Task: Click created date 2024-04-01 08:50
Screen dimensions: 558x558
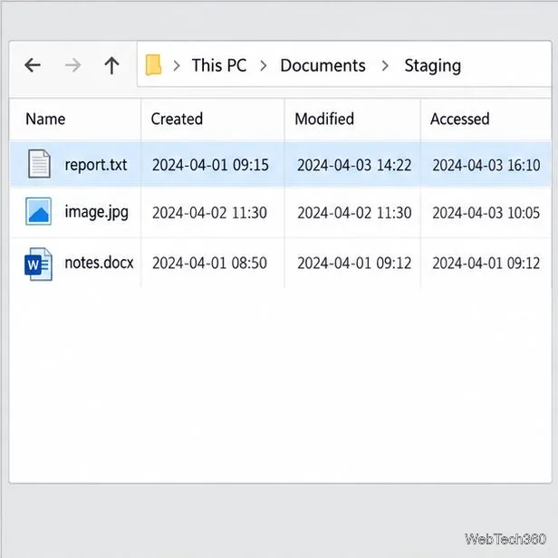Action: (x=209, y=264)
